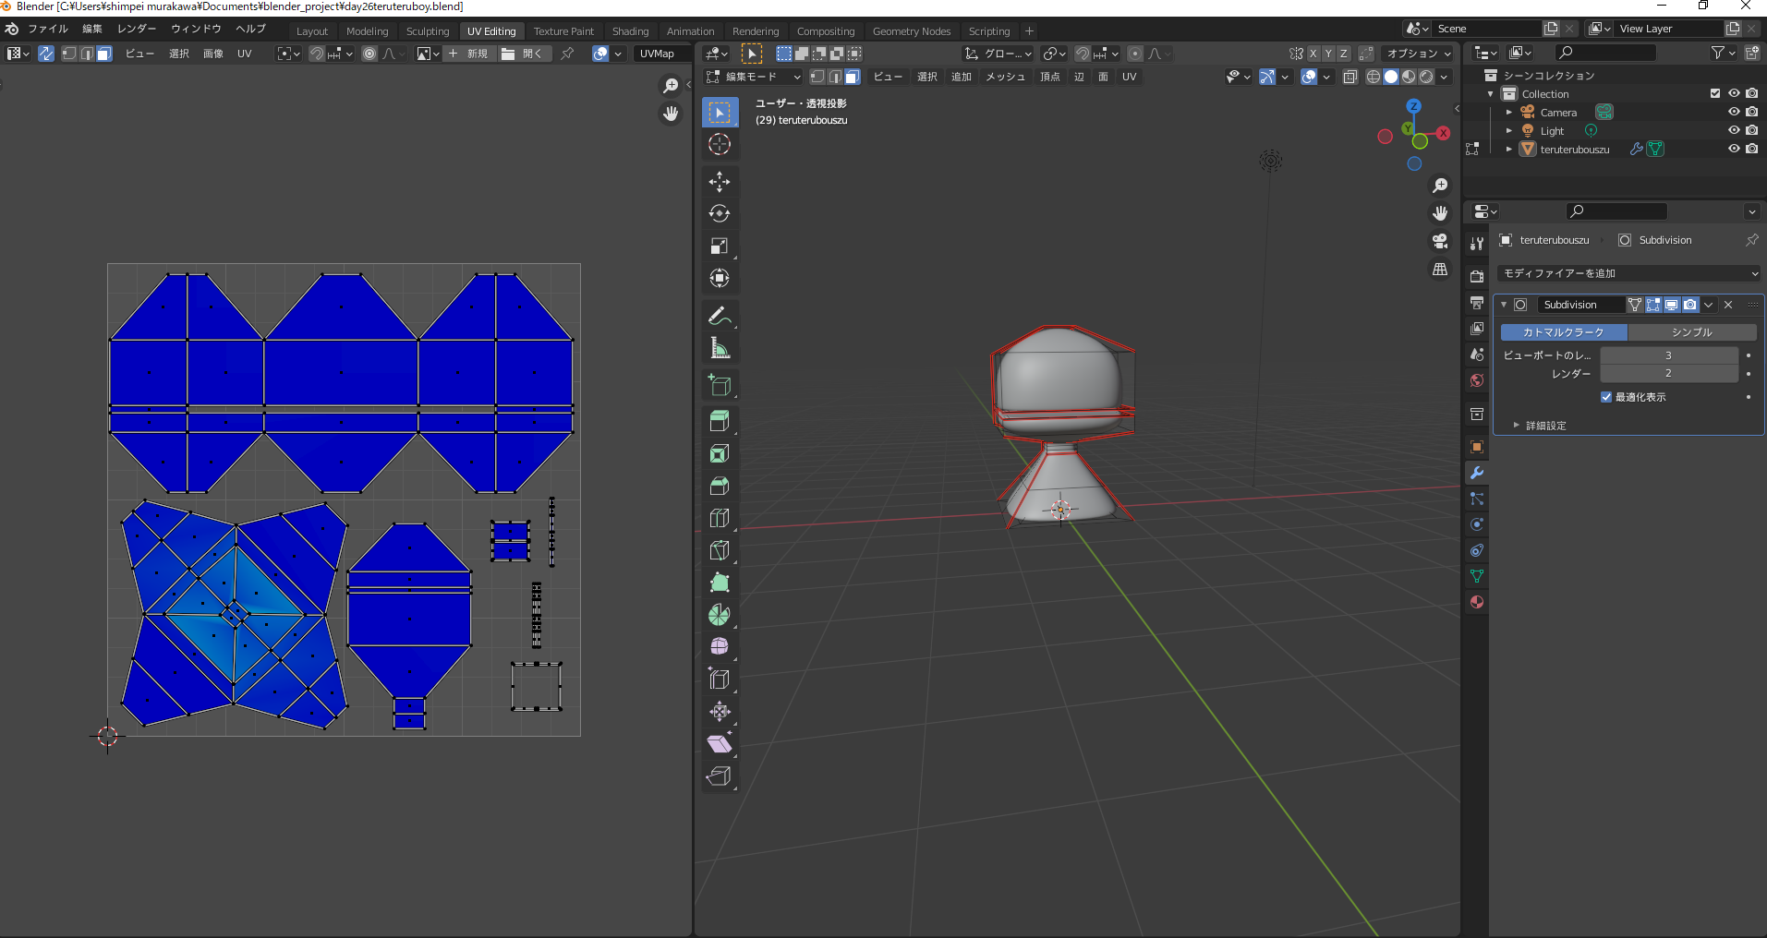This screenshot has height=938, width=1767.
Task: Toggle visibility of the Light object
Action: point(1733,130)
